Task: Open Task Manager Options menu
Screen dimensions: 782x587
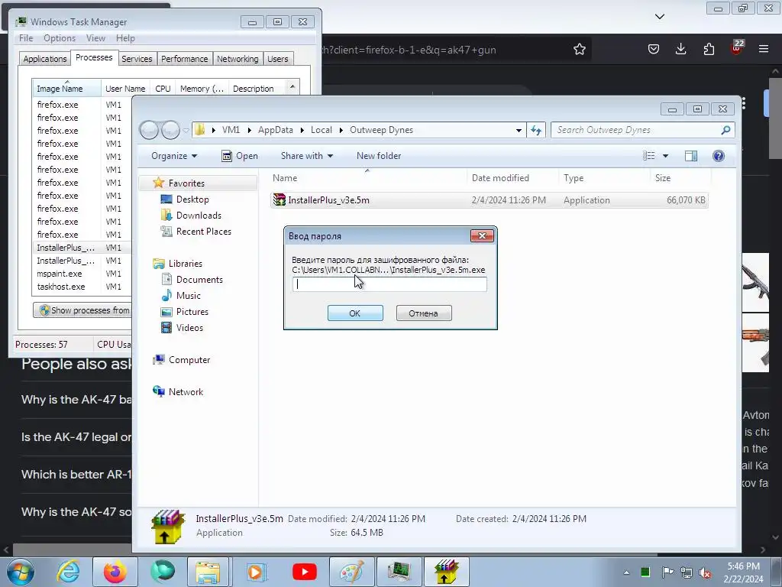Action: click(60, 38)
